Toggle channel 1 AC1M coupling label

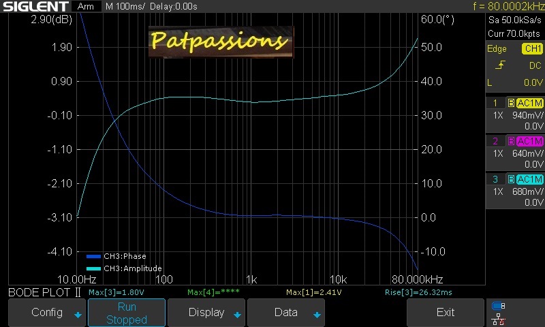tap(529, 103)
